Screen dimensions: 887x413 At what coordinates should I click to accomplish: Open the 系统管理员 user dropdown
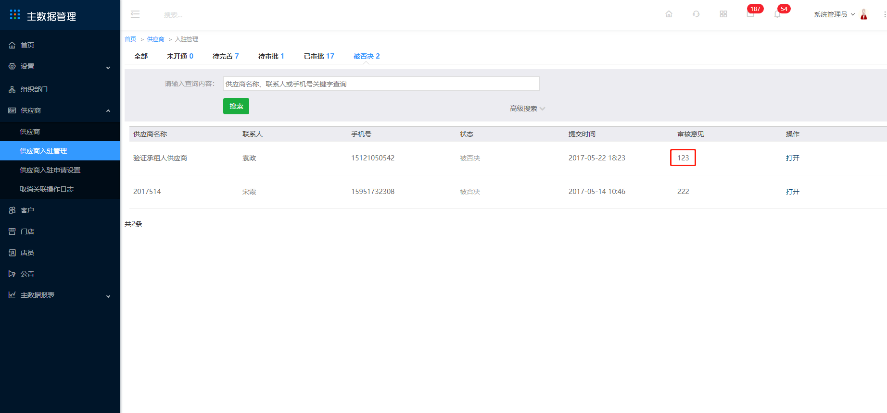(834, 14)
